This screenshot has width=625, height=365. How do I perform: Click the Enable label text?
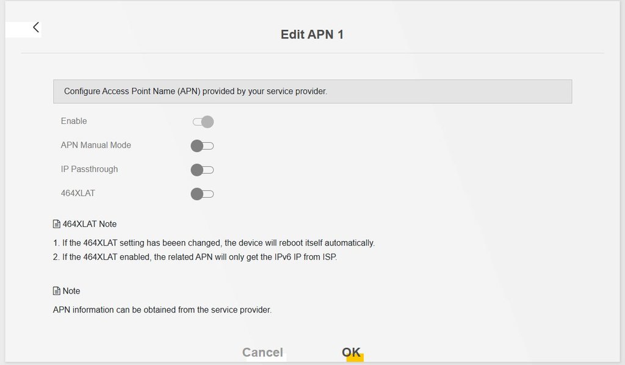tap(74, 121)
